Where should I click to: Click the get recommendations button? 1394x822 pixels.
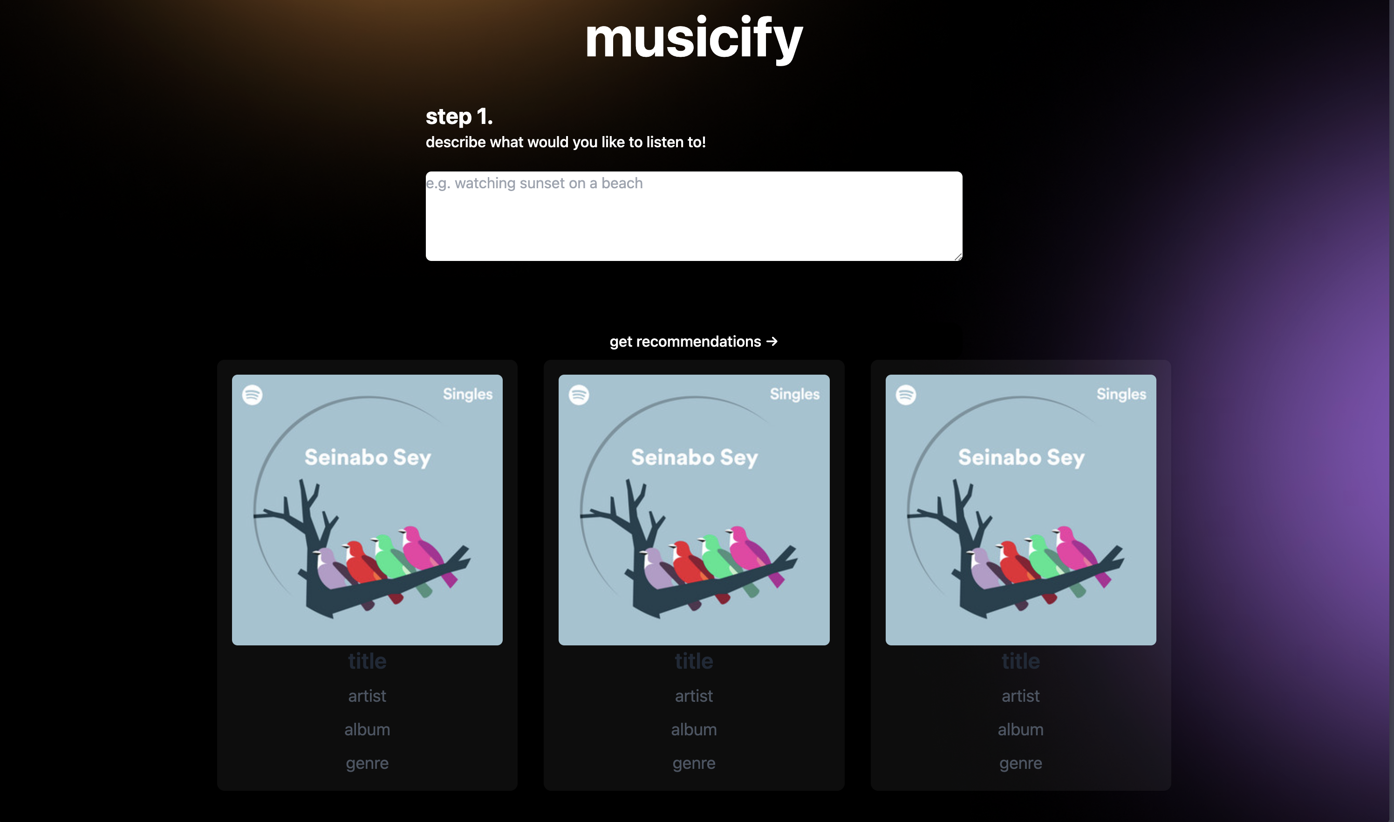[x=694, y=341]
